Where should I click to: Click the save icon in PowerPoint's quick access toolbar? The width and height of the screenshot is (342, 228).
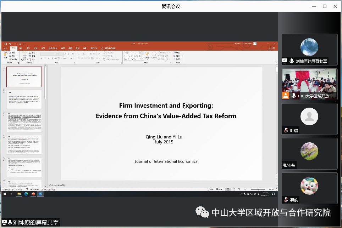(x=6, y=44)
